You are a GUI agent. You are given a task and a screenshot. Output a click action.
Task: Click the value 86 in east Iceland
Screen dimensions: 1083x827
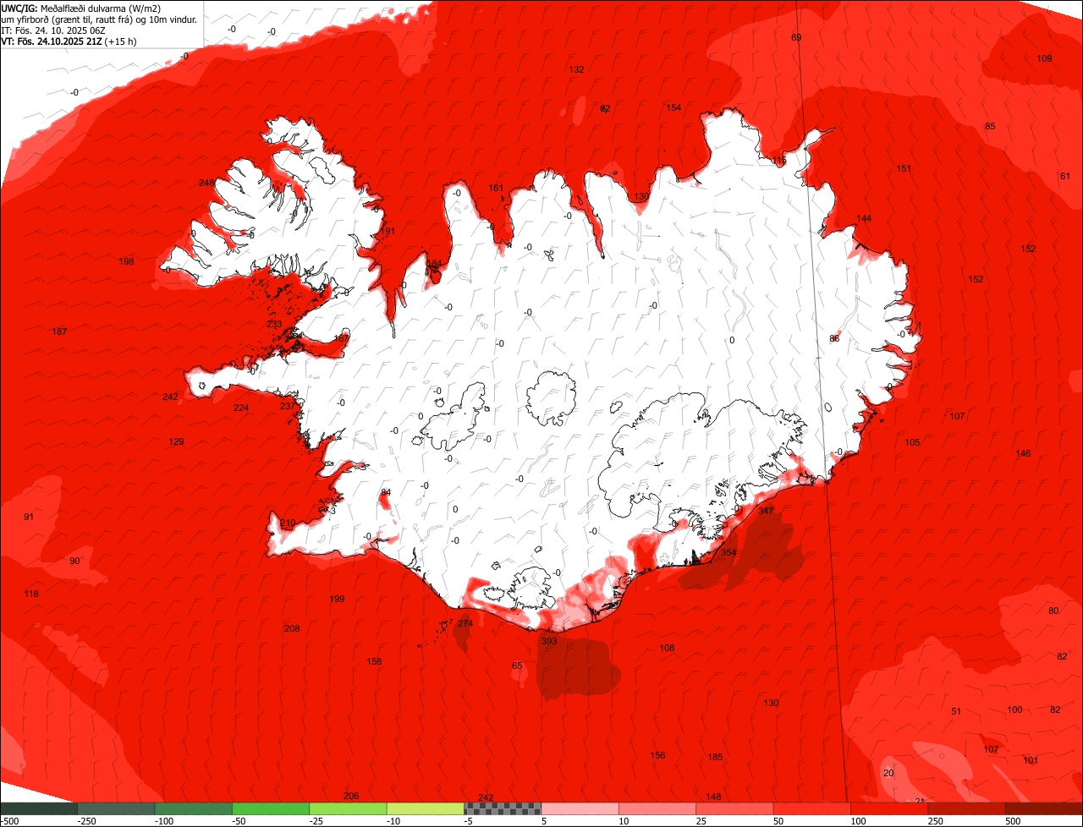[x=834, y=338]
